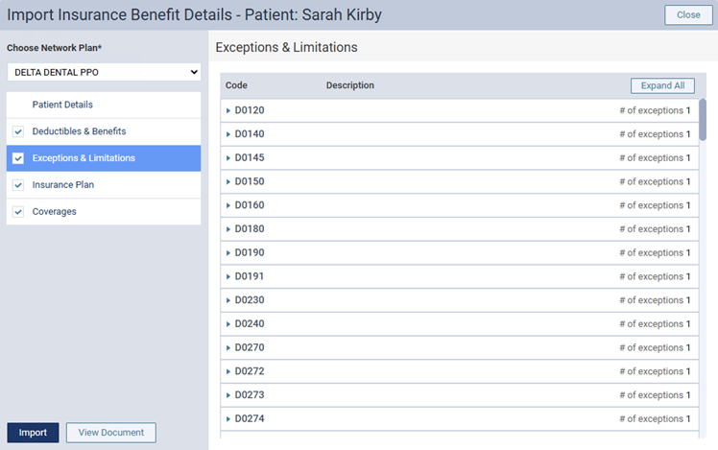
Task: Select the Patient Details section
Action: (62, 105)
